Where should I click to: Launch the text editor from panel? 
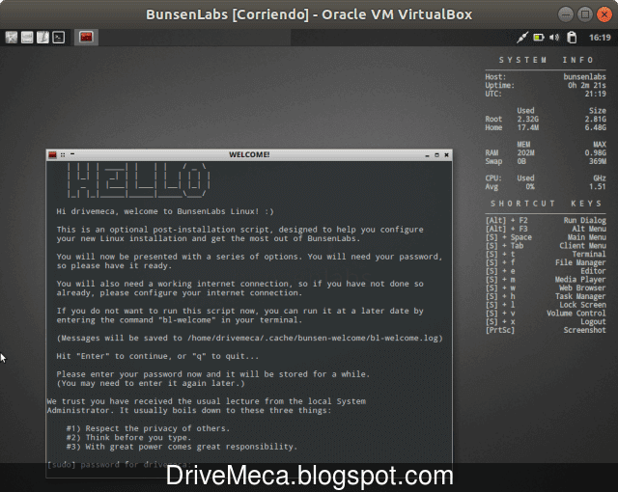pos(42,38)
